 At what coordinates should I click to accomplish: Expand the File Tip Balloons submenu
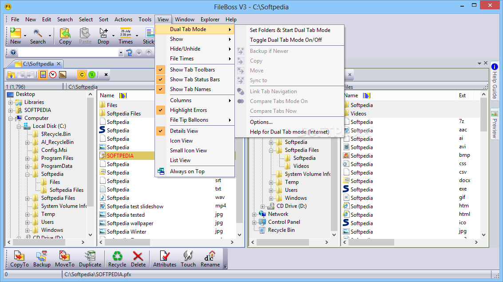[195, 119]
